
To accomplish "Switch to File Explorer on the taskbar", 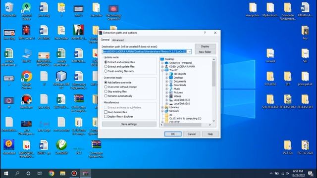I will 63,174.
